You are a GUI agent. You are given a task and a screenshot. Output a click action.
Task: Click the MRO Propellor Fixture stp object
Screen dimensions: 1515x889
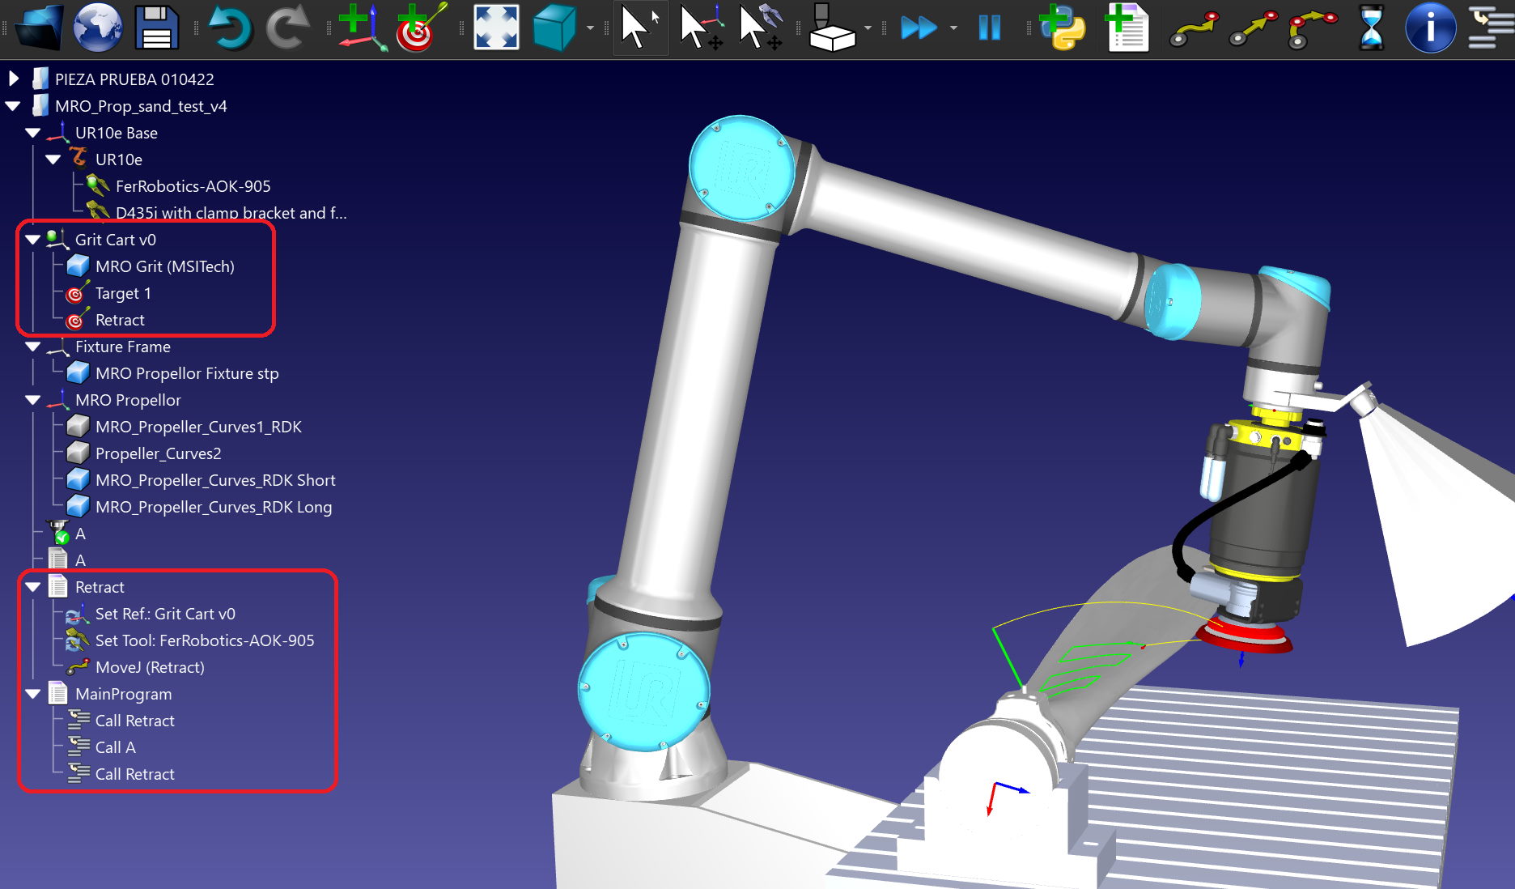point(186,373)
